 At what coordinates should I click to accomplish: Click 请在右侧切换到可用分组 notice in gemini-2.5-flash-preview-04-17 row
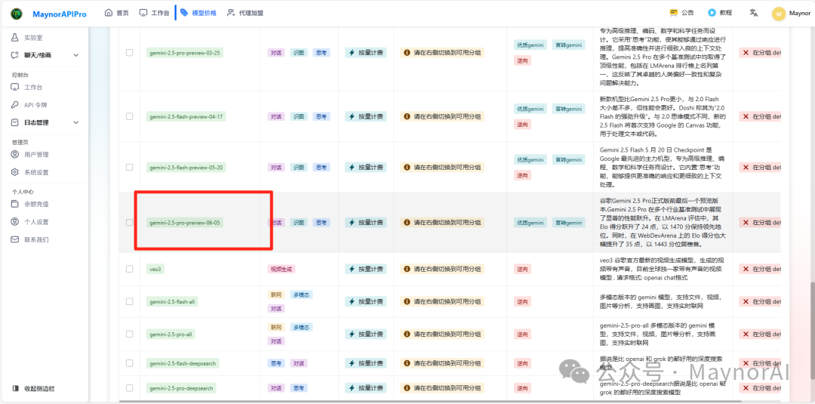click(441, 116)
